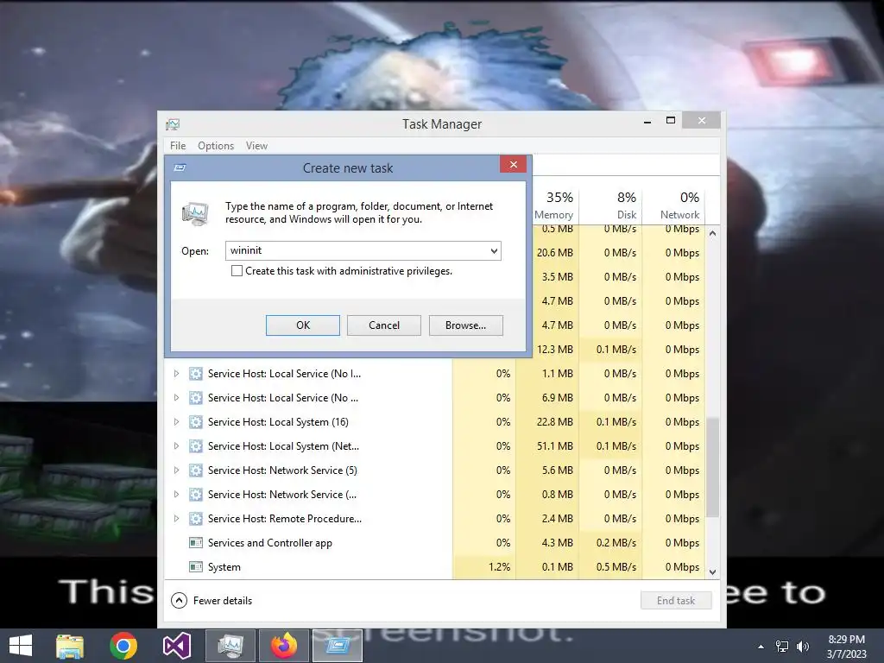
Task: Click the scrollbar up arrow
Action: coord(712,233)
